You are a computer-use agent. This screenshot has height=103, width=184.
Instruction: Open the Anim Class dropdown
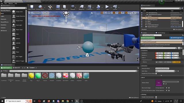165,71
